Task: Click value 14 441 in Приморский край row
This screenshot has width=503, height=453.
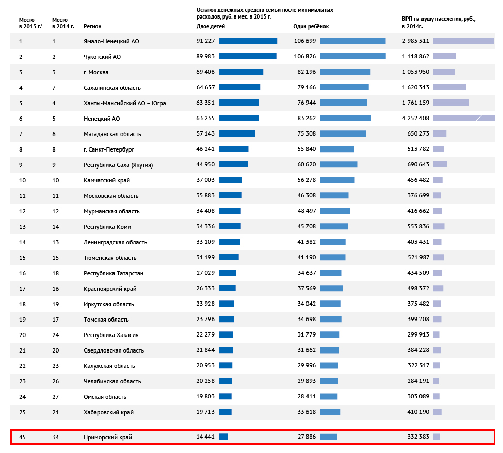Action: (205, 437)
